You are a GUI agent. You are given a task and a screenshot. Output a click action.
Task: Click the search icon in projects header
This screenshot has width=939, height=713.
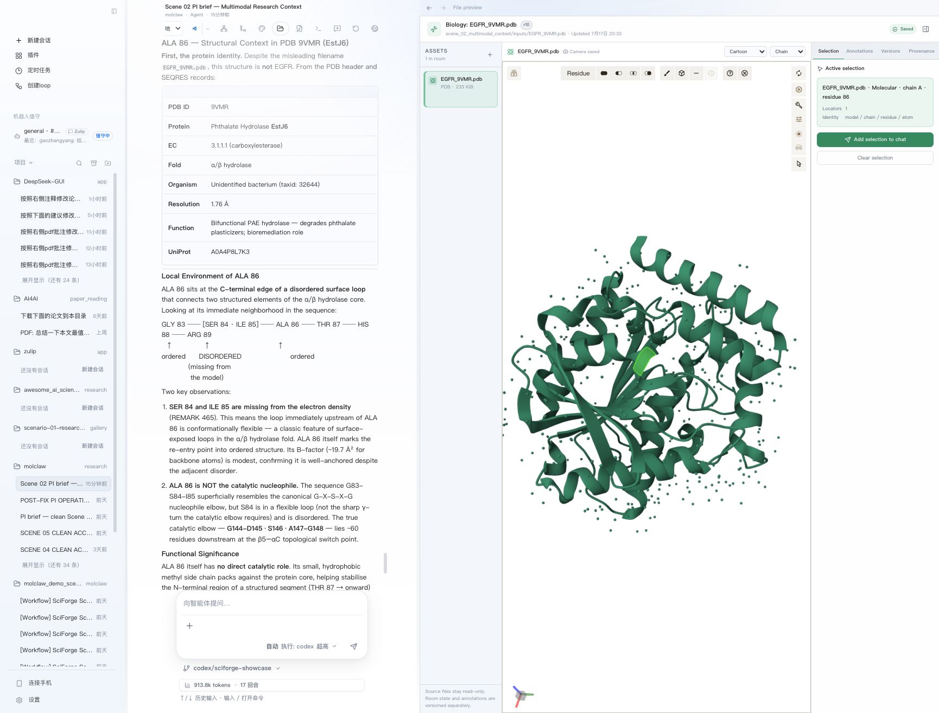79,163
